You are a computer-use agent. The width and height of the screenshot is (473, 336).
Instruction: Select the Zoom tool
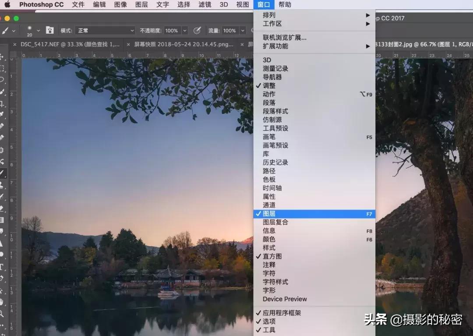click(4, 311)
